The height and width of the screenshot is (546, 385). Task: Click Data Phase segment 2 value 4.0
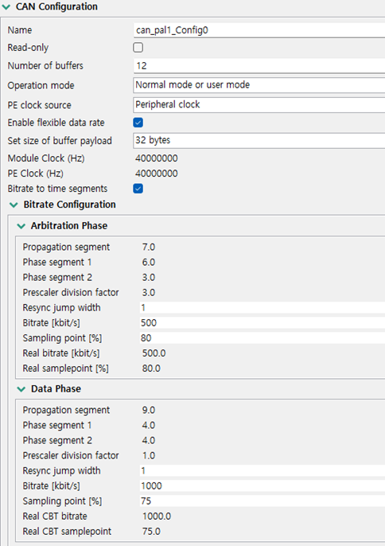coord(149,440)
